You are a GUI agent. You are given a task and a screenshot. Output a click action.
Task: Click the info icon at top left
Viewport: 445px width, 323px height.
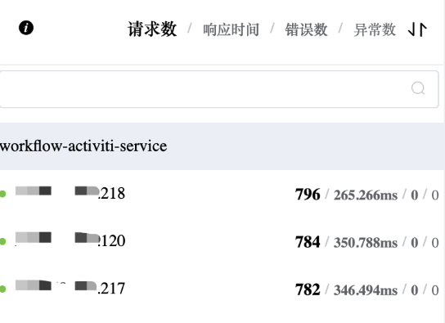(x=26, y=28)
